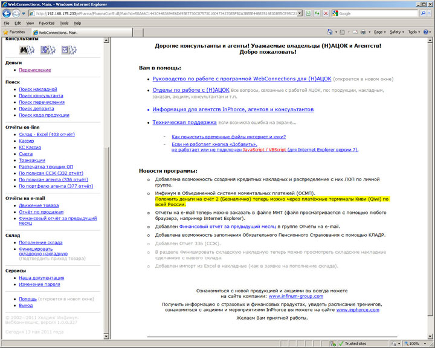Open the File menu
This screenshot has width=435, height=348.
pyautogui.click(x=7, y=24)
